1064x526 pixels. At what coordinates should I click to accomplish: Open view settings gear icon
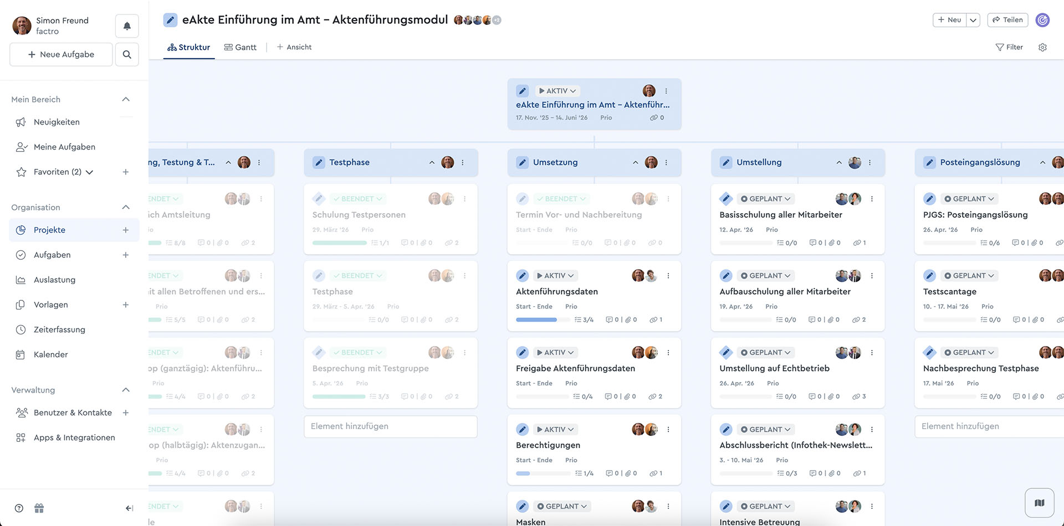[1042, 48]
